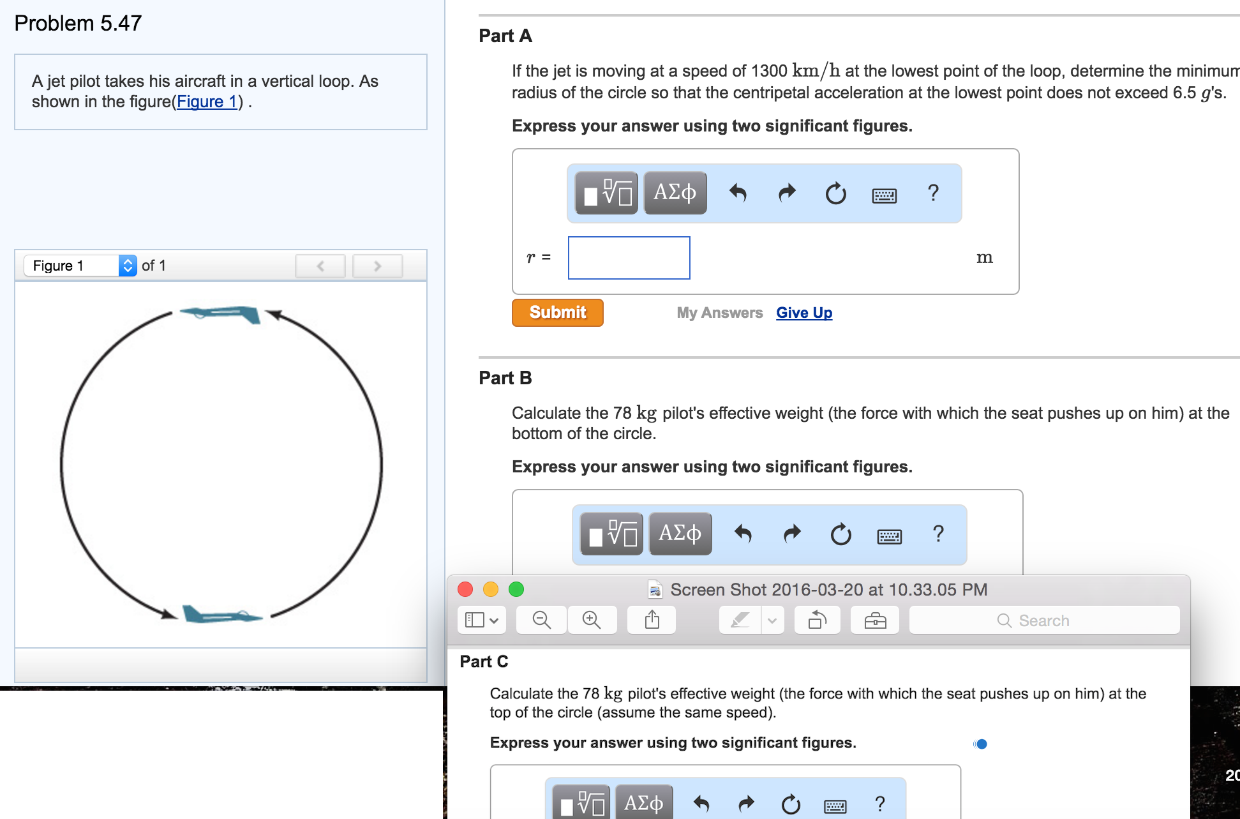The width and height of the screenshot is (1240, 819).
Task: Click inside the r = answer field
Action: (x=628, y=257)
